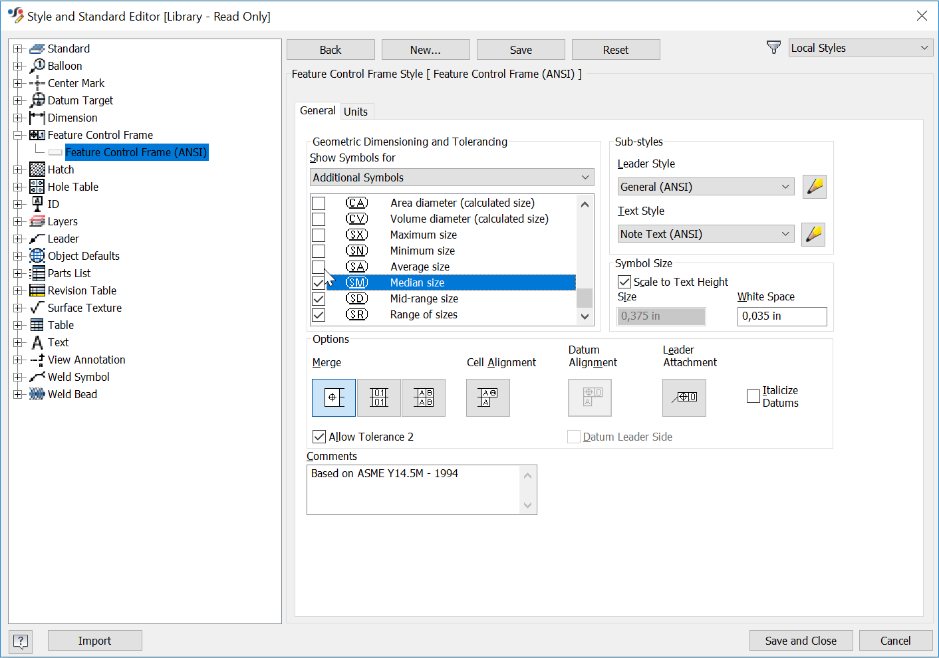Screen dimensions: 939x658
Task: Click the Cell Alignment option icon
Action: pos(487,397)
